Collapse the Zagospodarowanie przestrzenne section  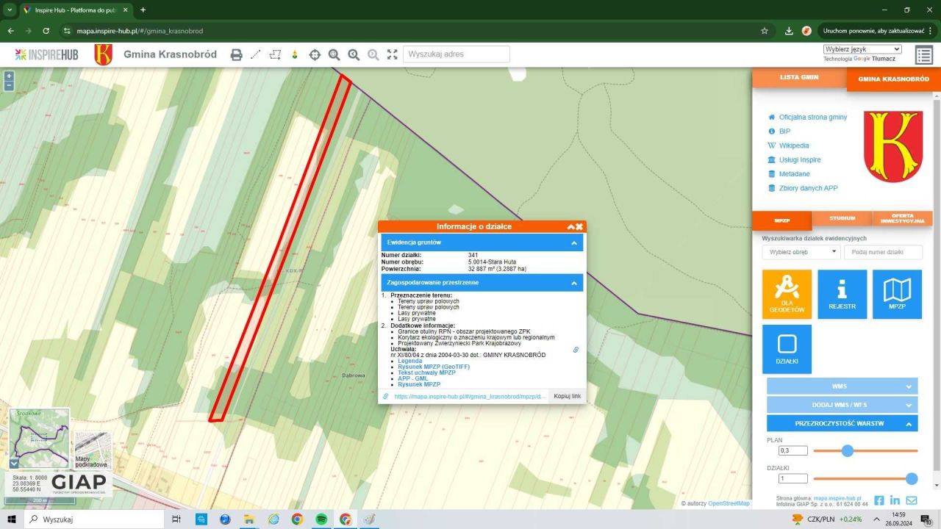[573, 283]
